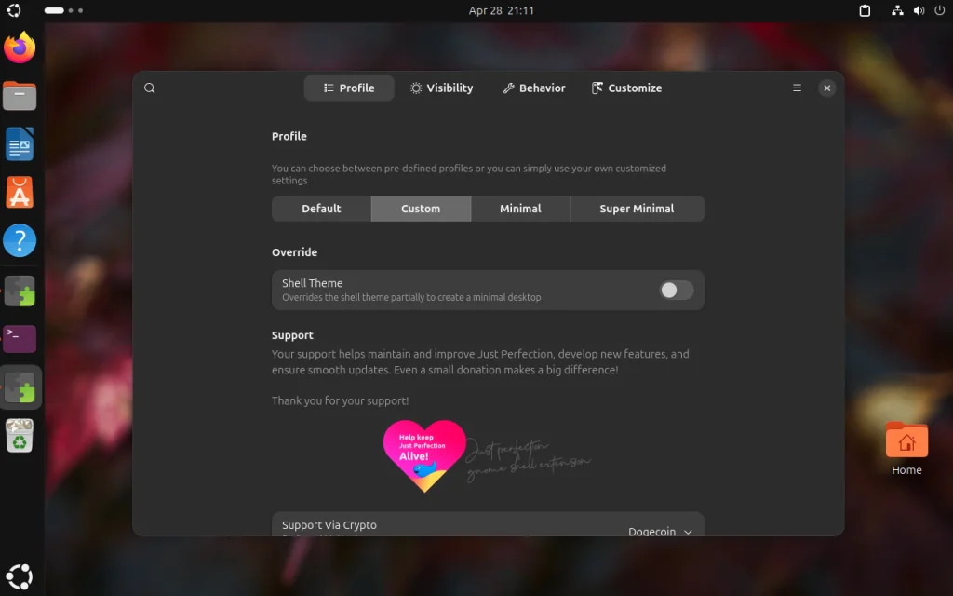The image size is (953, 596).
Task: Click the highlighted Extensions puzzle icon in dock
Action: coord(20,387)
